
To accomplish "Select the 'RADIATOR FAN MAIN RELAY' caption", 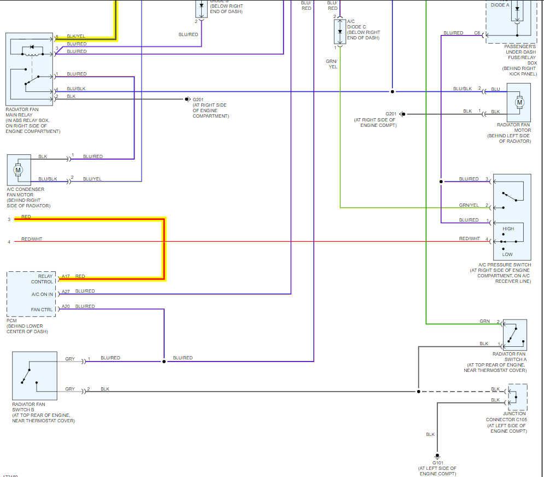I will coord(22,112).
